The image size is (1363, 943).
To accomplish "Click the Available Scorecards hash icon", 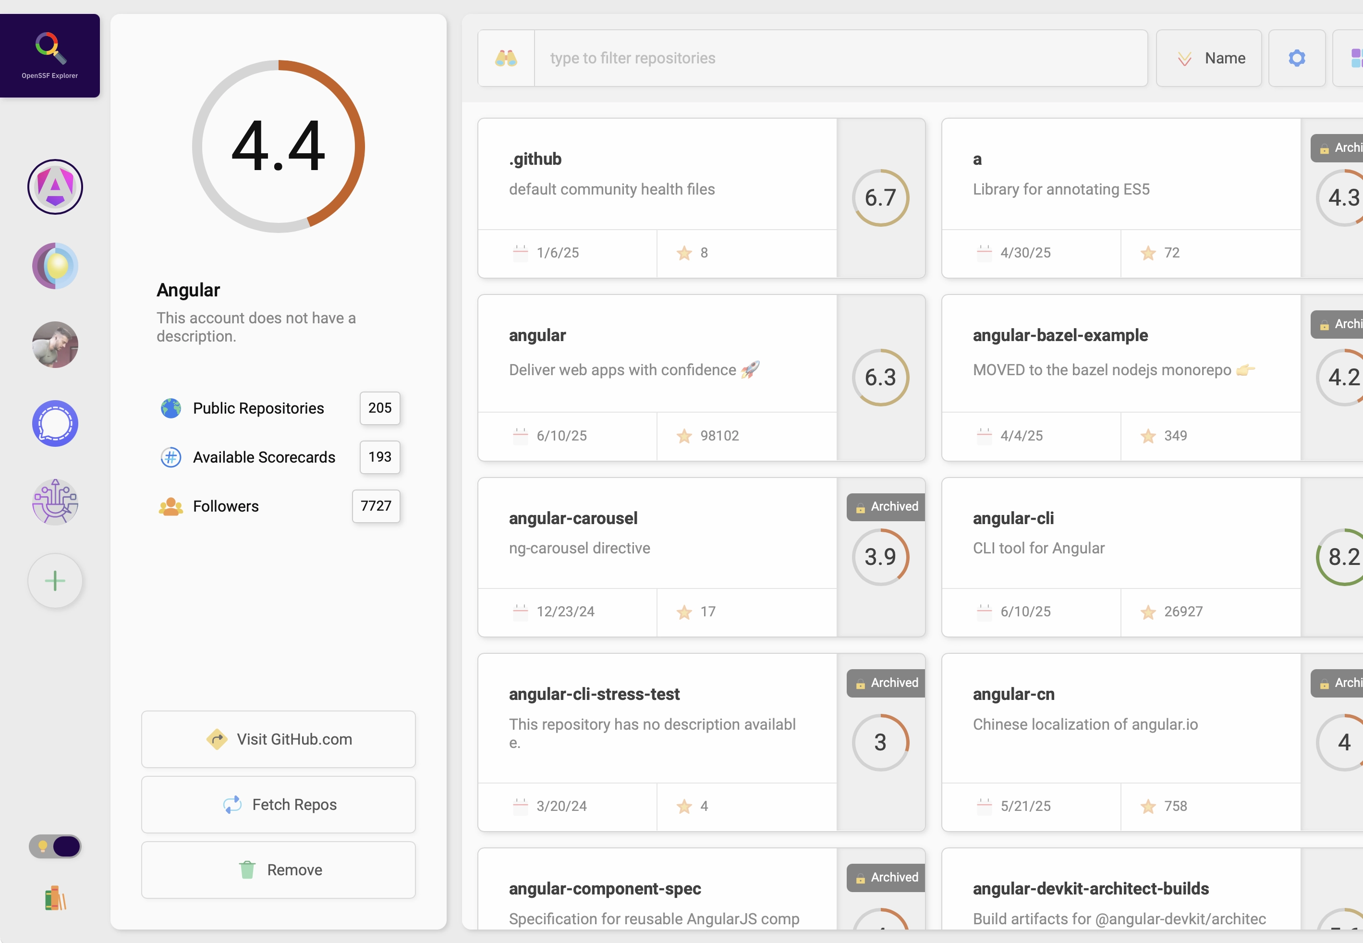I will click(x=170, y=457).
